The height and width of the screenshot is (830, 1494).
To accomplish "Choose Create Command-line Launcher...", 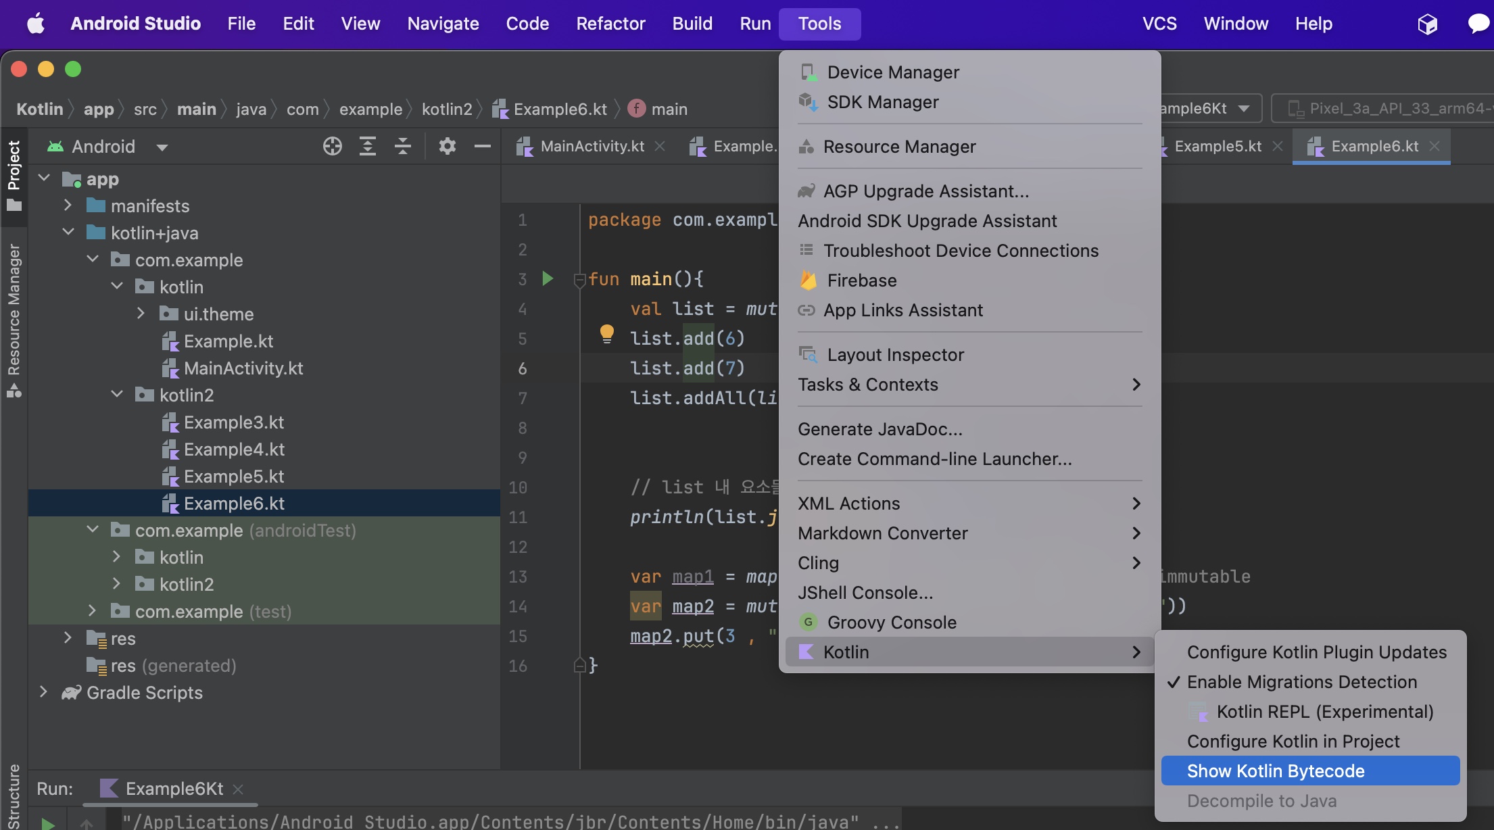I will 969,458.
